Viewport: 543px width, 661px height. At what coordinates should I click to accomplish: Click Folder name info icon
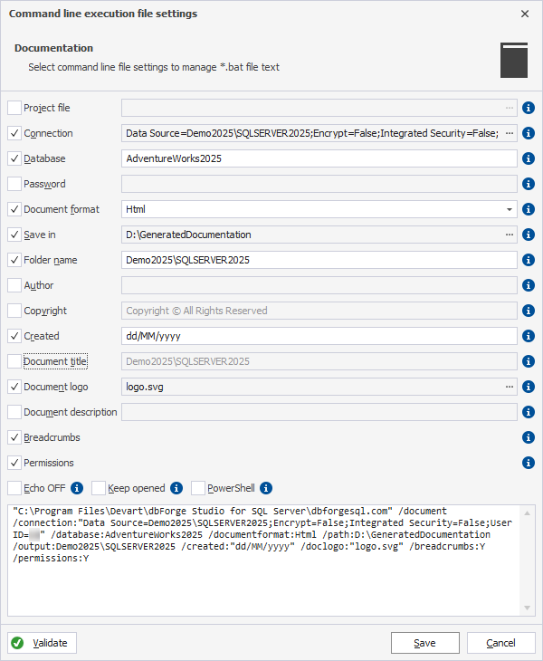(529, 260)
